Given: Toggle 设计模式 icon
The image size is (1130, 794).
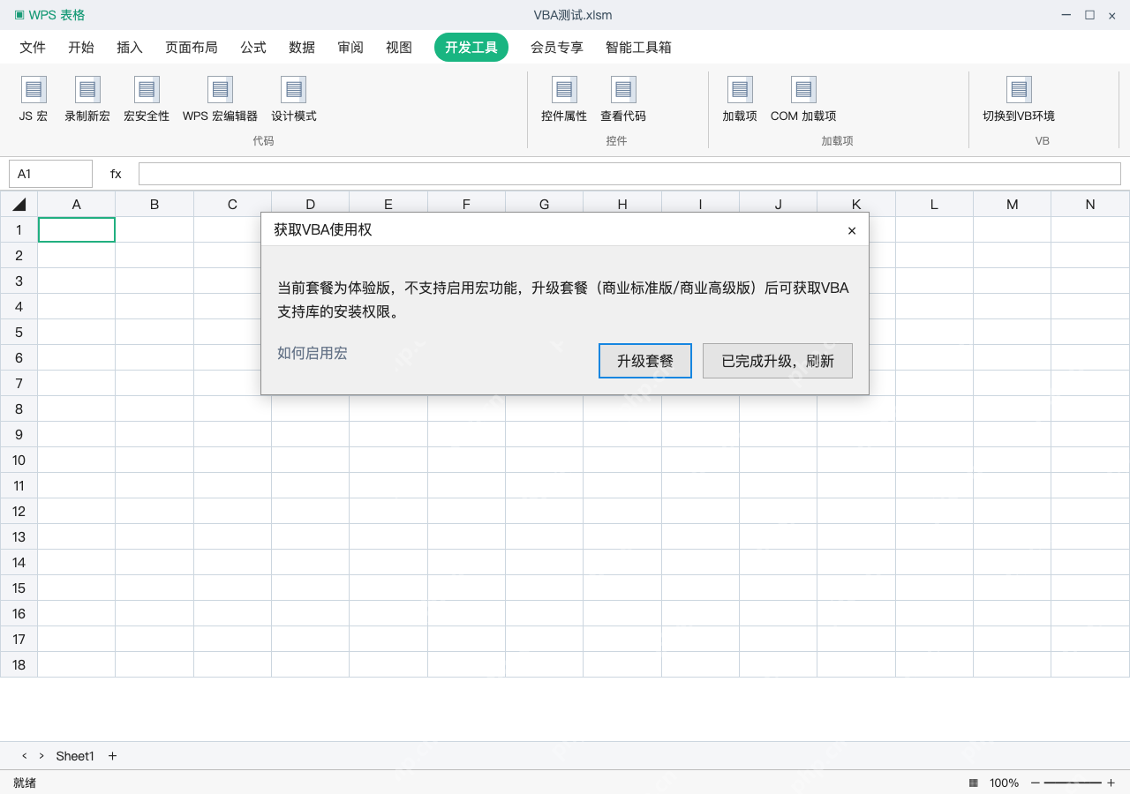Looking at the screenshot, I should pyautogui.click(x=293, y=90).
